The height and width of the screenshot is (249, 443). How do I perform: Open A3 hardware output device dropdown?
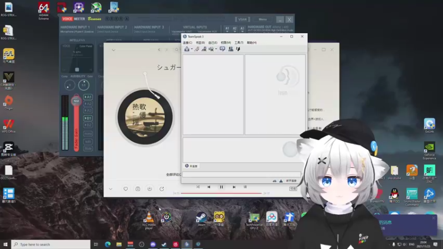pyautogui.click(x=242, y=29)
